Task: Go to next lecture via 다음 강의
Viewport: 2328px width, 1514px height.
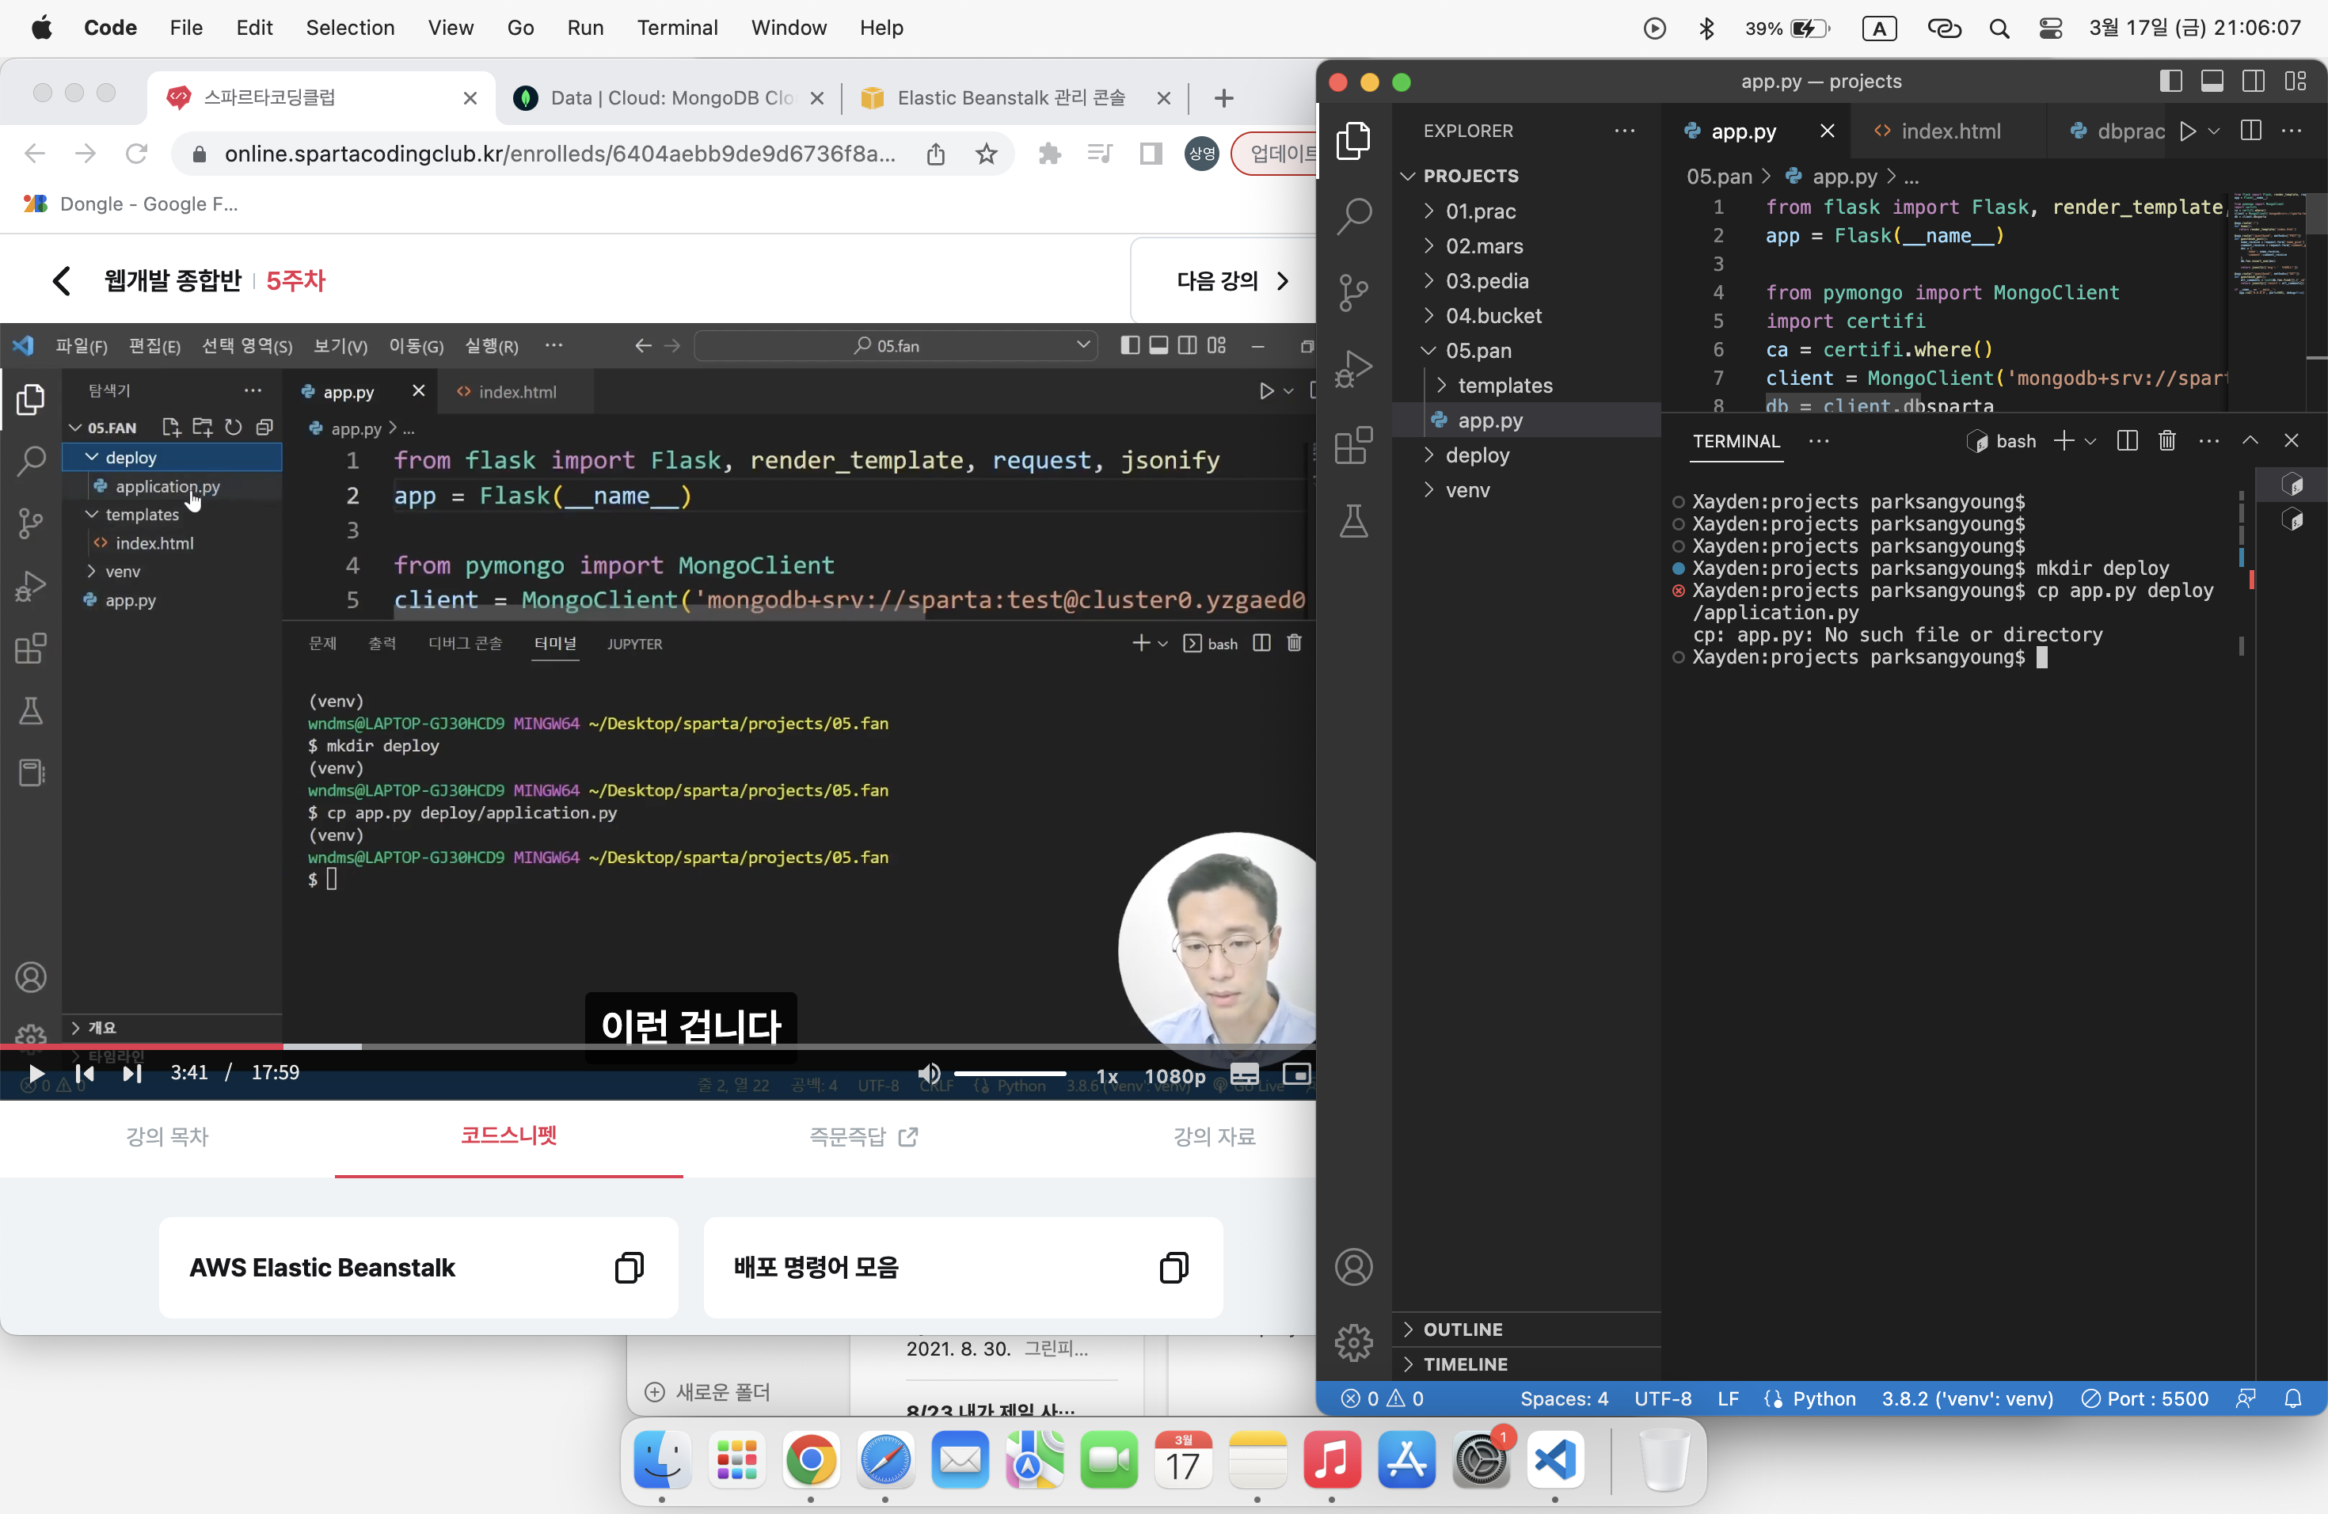Action: click(1232, 280)
